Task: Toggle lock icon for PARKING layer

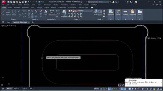Action: [x=74, y=11]
